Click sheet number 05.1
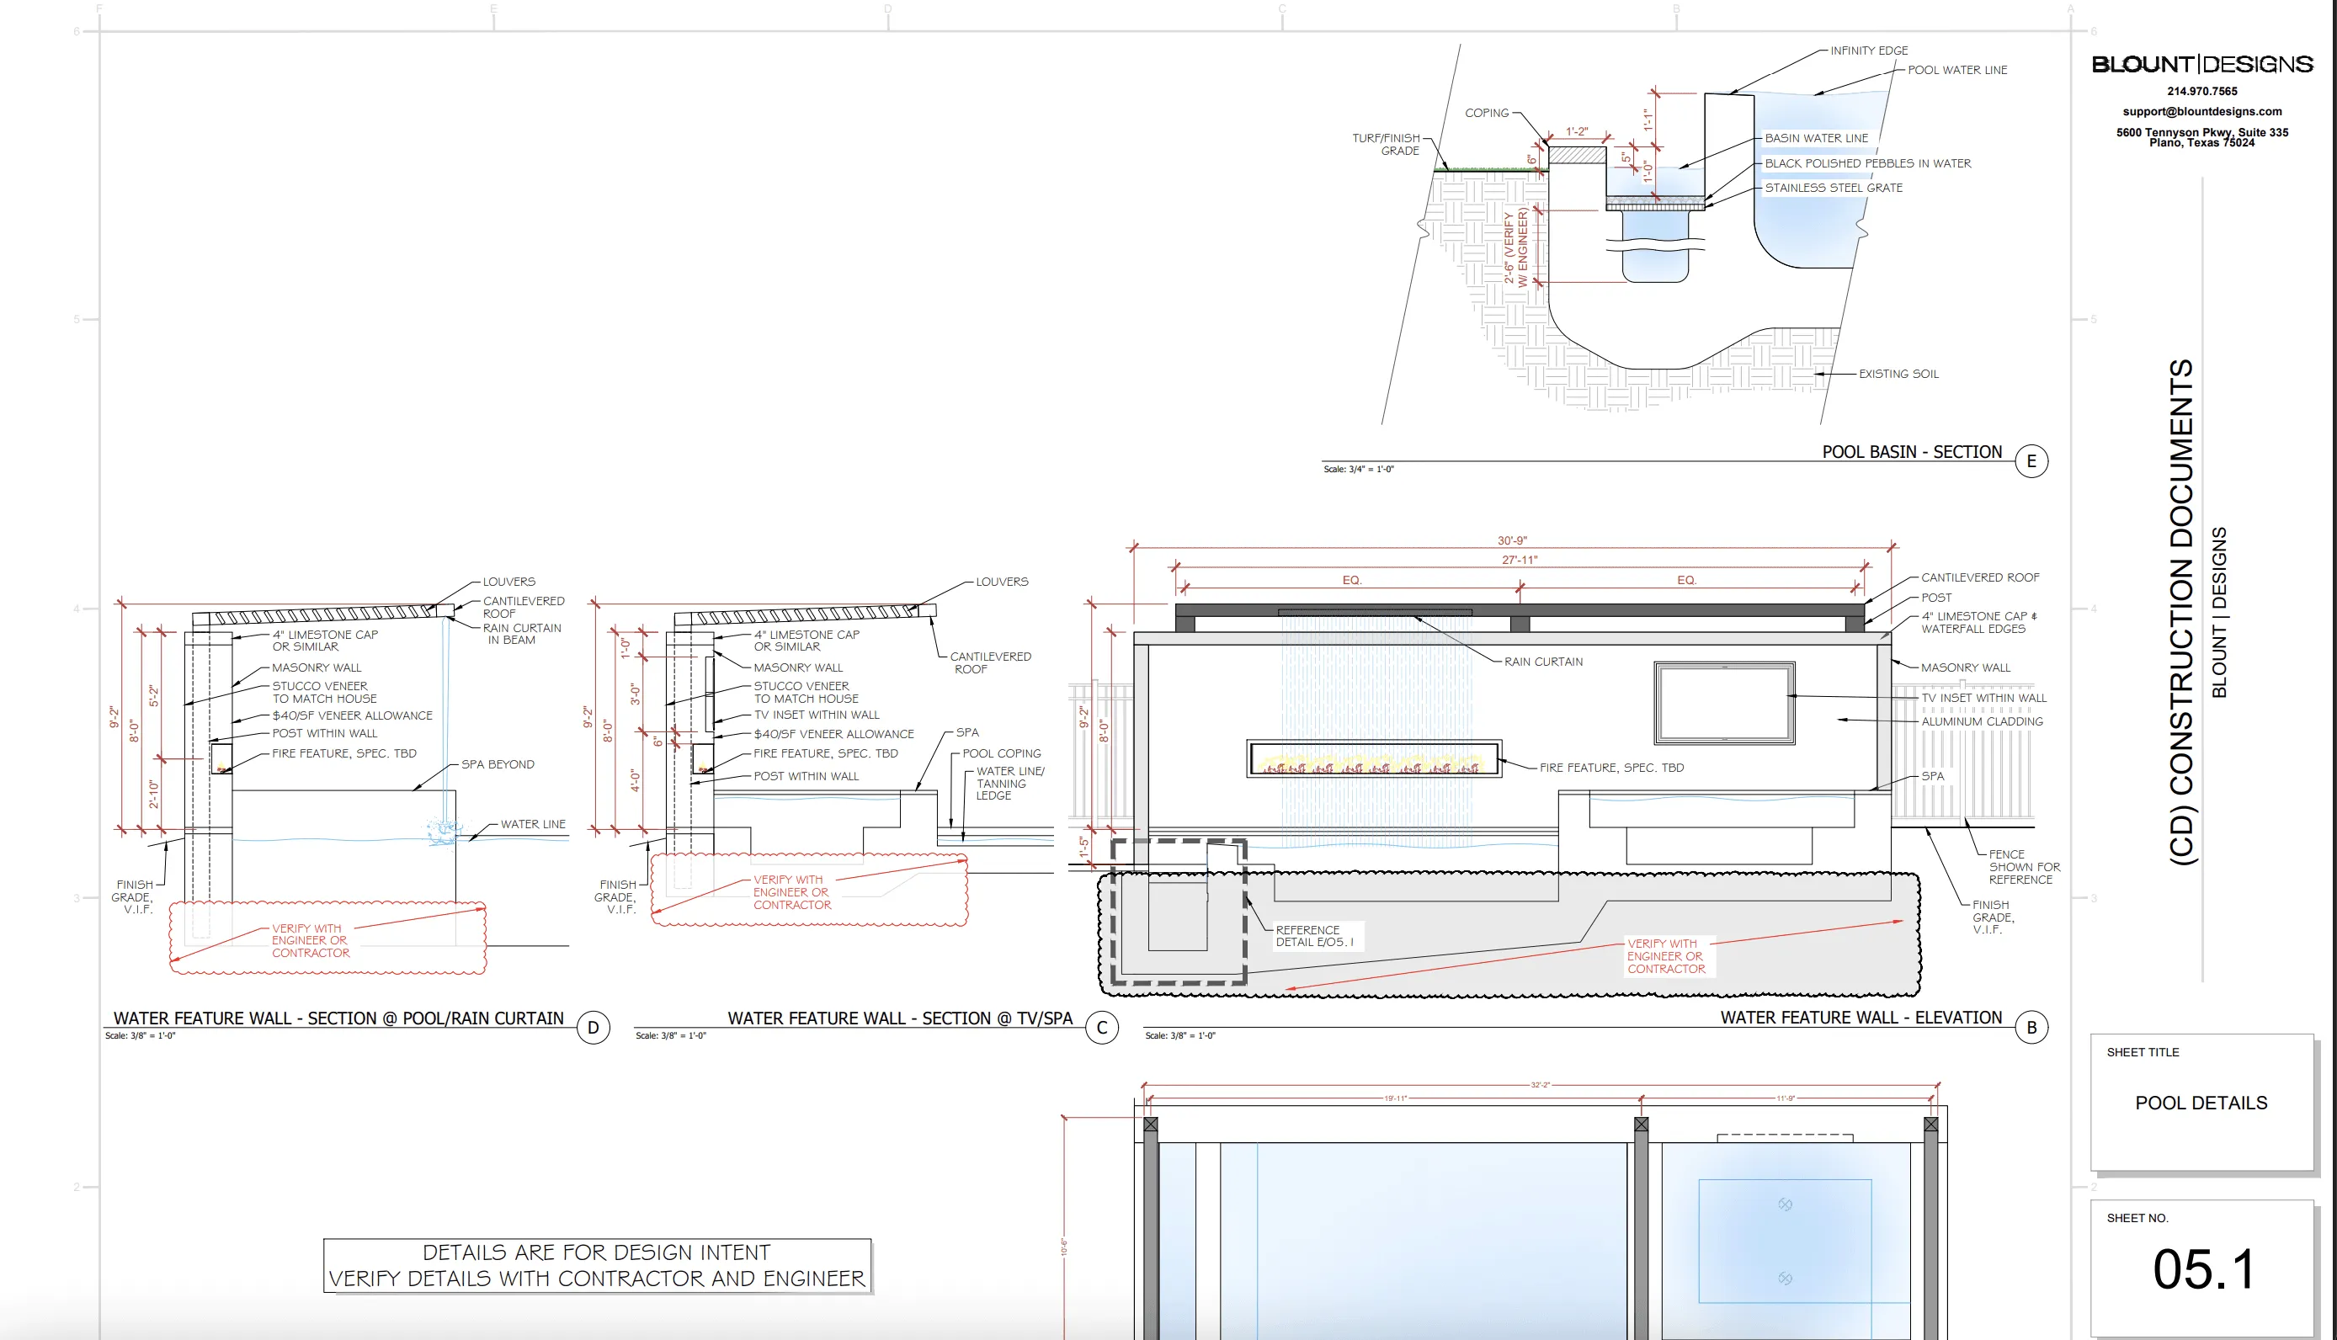Viewport: 2337px width, 1340px height. (2202, 1269)
